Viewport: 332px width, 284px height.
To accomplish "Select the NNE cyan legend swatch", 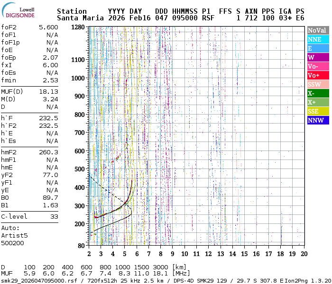I will tap(318, 39).
